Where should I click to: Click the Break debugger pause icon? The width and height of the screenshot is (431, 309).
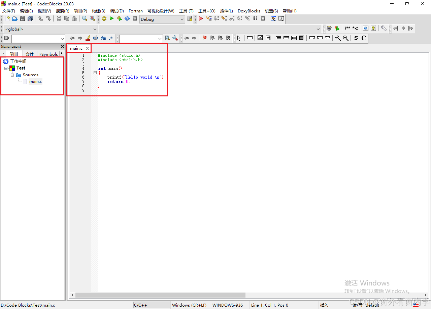click(x=255, y=19)
